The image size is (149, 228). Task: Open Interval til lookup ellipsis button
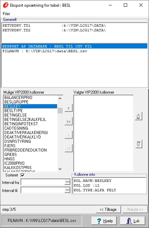click(67, 190)
